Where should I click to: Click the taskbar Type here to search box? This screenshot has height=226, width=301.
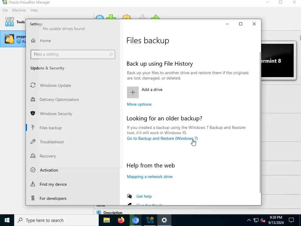click(56, 220)
